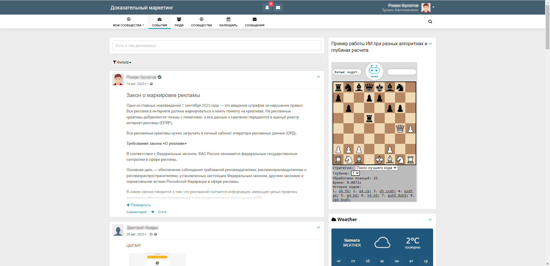Click the heart like icon on first post
Image resolution: width=550 pixels, height=266 pixels.
tap(153, 212)
